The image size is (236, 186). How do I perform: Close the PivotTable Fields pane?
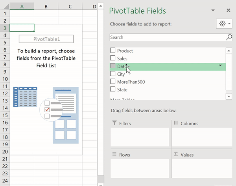(229, 11)
